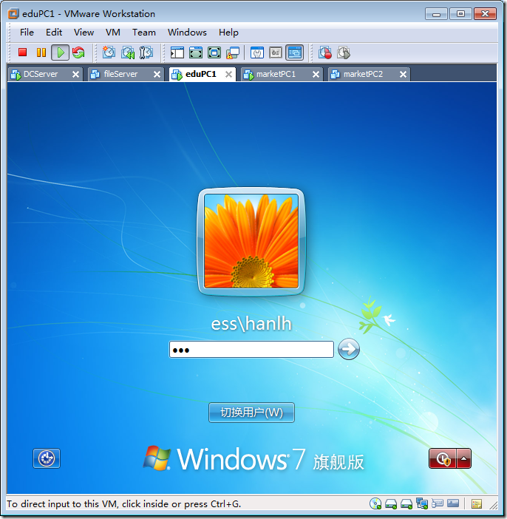Open the Team menu
Image resolution: width=507 pixels, height=519 pixels.
pos(144,33)
